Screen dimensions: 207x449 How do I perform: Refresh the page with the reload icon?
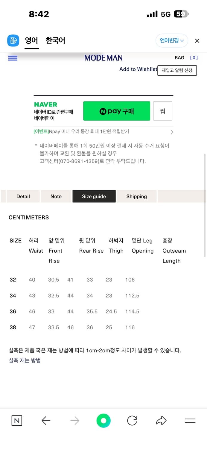[x=132, y=421]
